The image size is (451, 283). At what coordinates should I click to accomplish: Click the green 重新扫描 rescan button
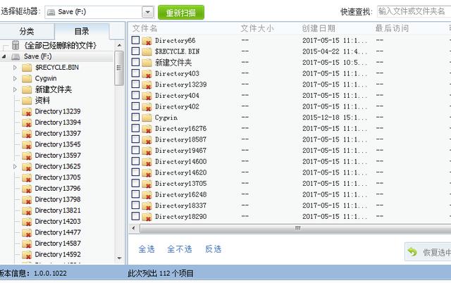(181, 12)
